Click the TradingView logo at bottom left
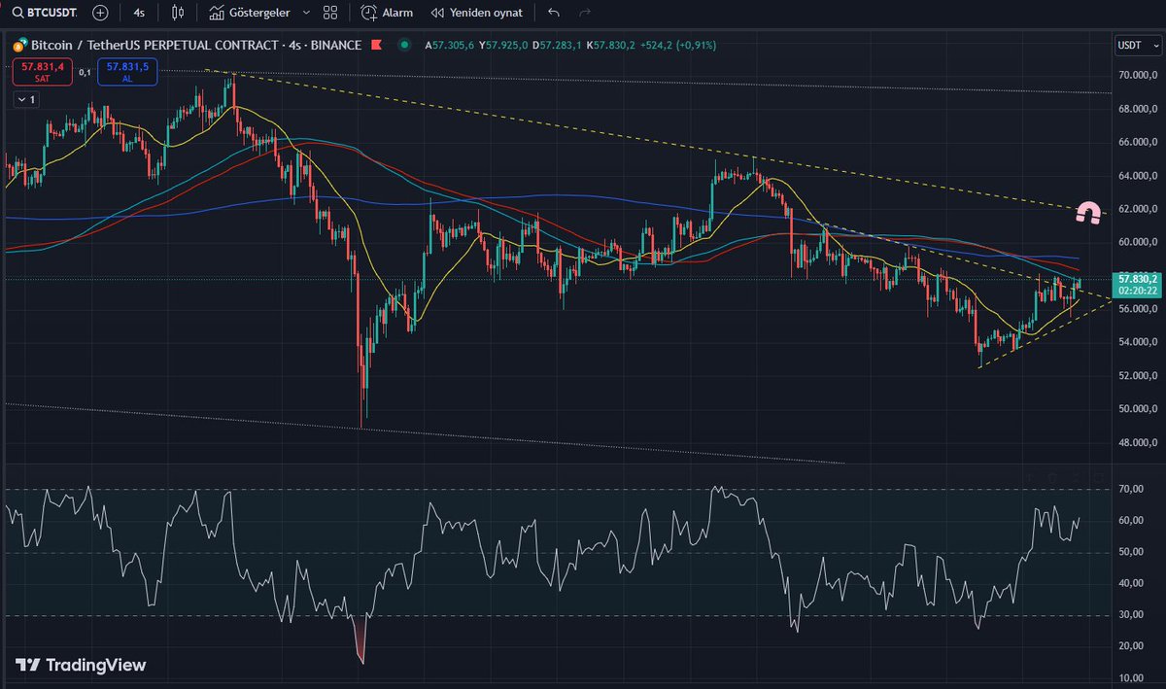The image size is (1166, 689). 76,665
